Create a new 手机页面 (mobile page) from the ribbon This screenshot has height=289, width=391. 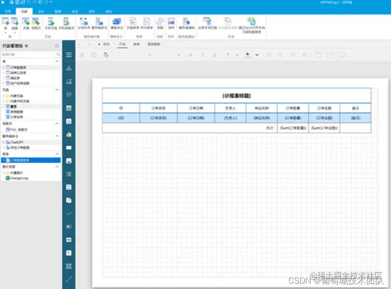coord(51,23)
